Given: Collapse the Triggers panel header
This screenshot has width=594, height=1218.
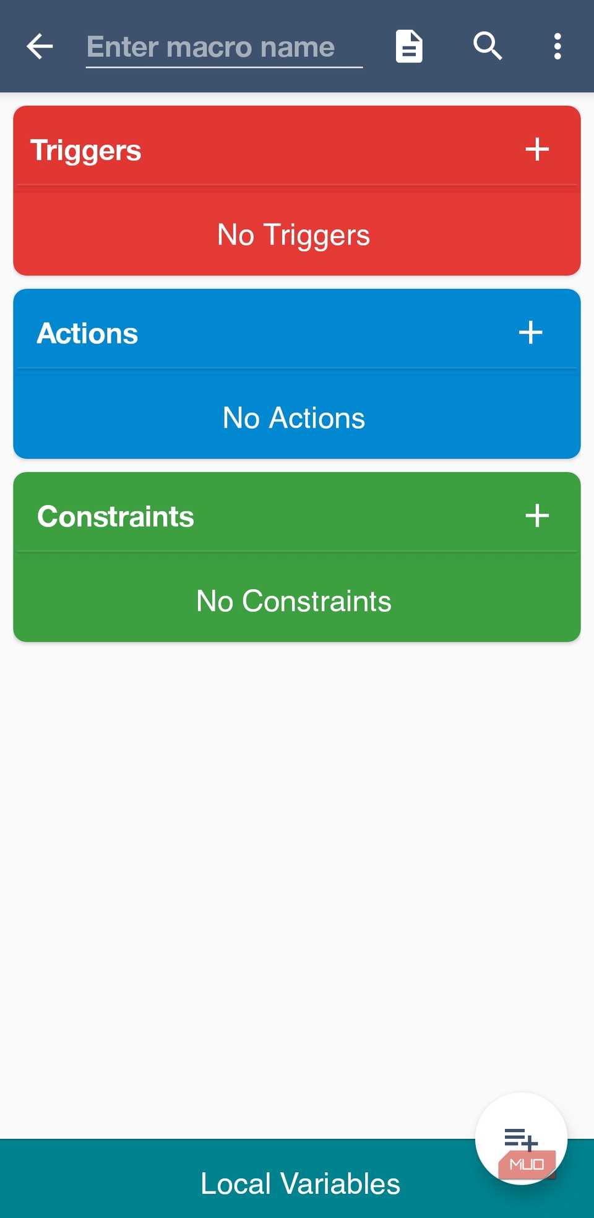Looking at the screenshot, I should [x=247, y=149].
